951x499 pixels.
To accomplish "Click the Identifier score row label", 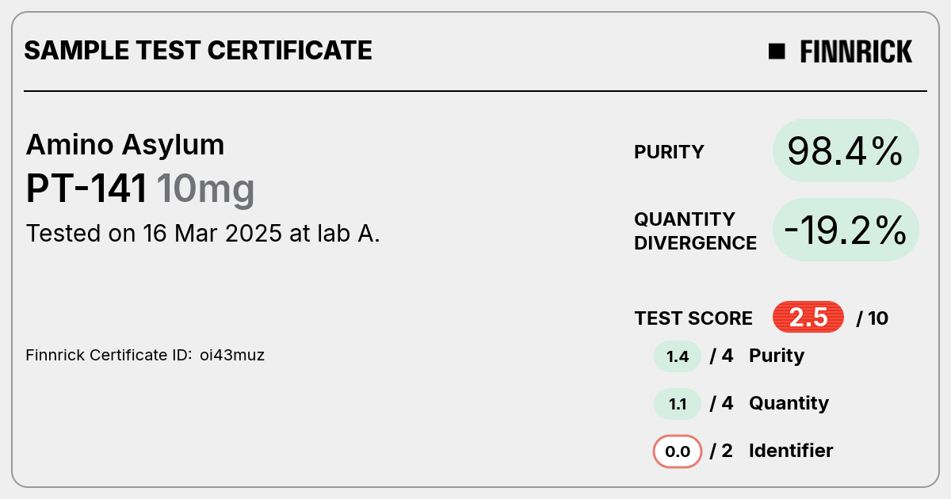I will click(x=791, y=451).
